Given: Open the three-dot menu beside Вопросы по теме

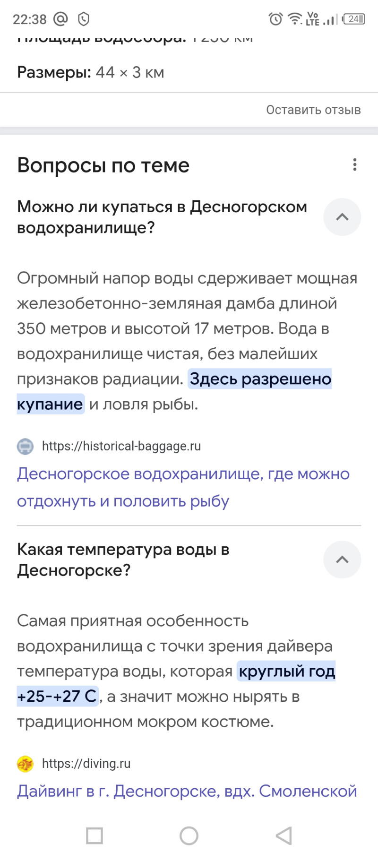Looking at the screenshot, I should 354,164.
